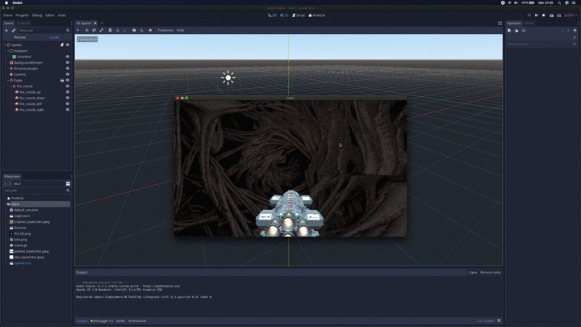This screenshot has width=581, height=327.
Task: Click the lock selected object icon
Action: [x=118, y=31]
